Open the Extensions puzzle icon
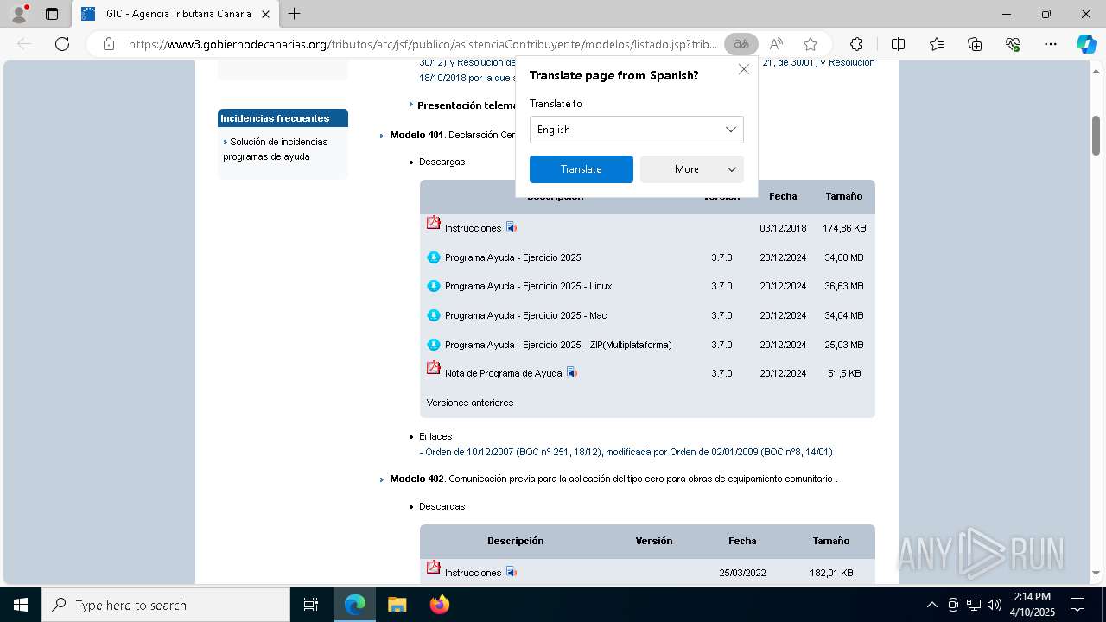 click(x=856, y=44)
